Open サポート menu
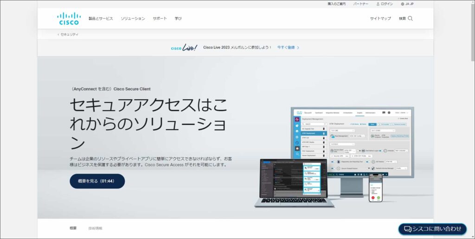The width and height of the screenshot is (475, 239). tap(160, 19)
